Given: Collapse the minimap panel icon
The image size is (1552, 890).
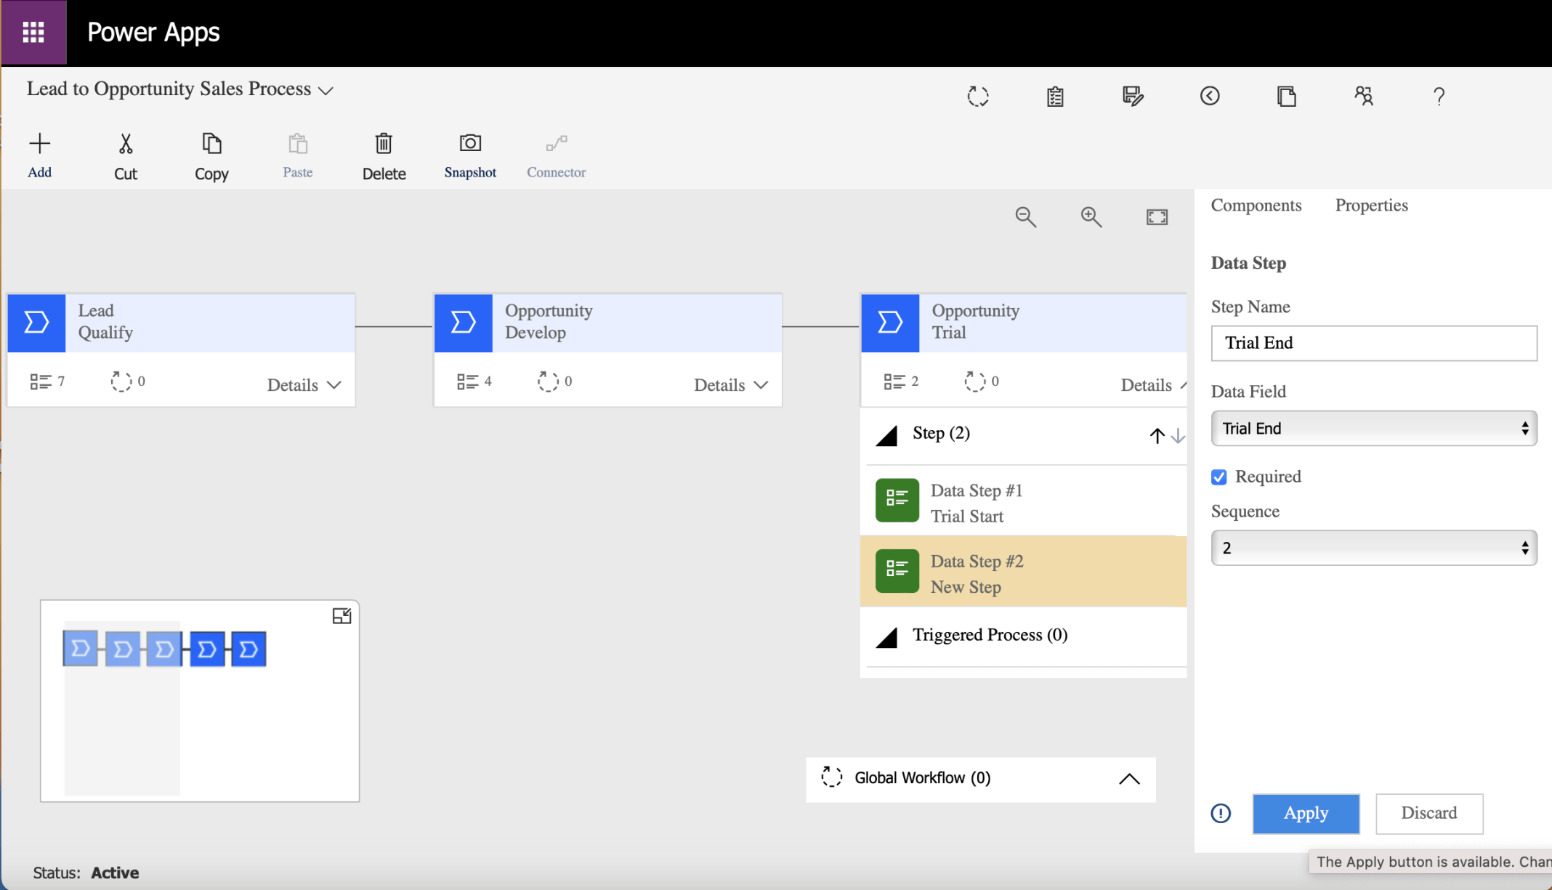Looking at the screenshot, I should pyautogui.click(x=341, y=616).
